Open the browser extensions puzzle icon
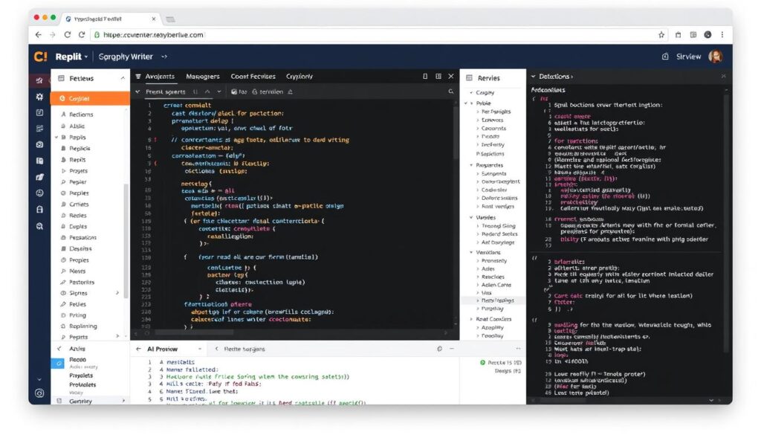761x435 pixels. click(678, 35)
